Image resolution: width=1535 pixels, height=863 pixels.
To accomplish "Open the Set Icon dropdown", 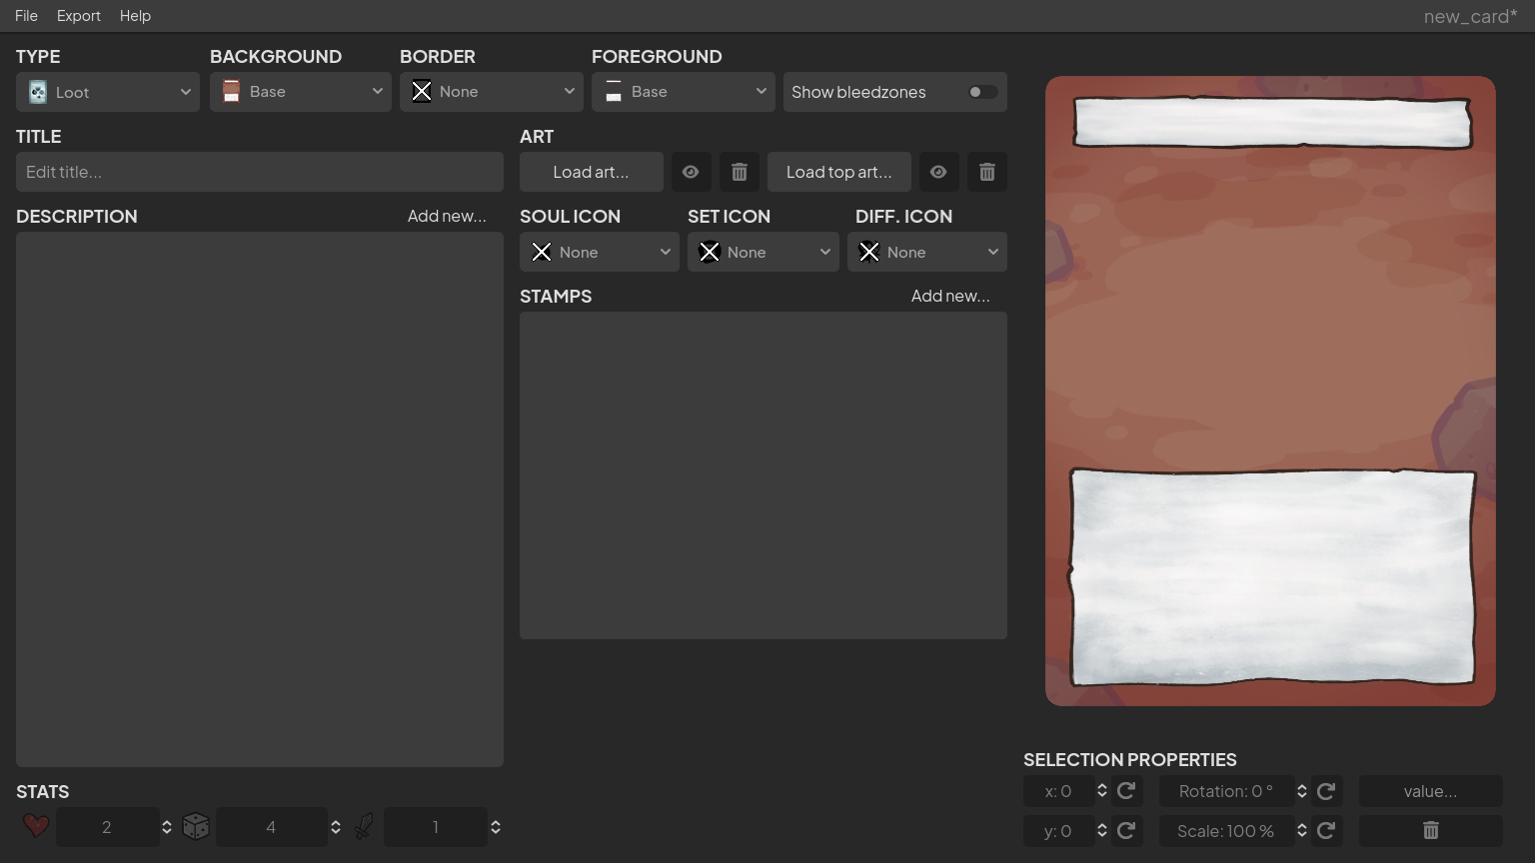I will (764, 252).
